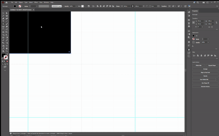
Task: Set paint mode to Color
Action: tap(3, 61)
